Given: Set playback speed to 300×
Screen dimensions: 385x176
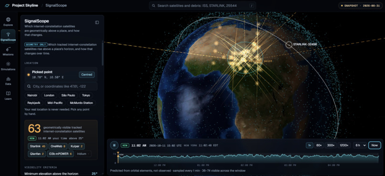Looking at the screenshot, I should coord(331,145).
